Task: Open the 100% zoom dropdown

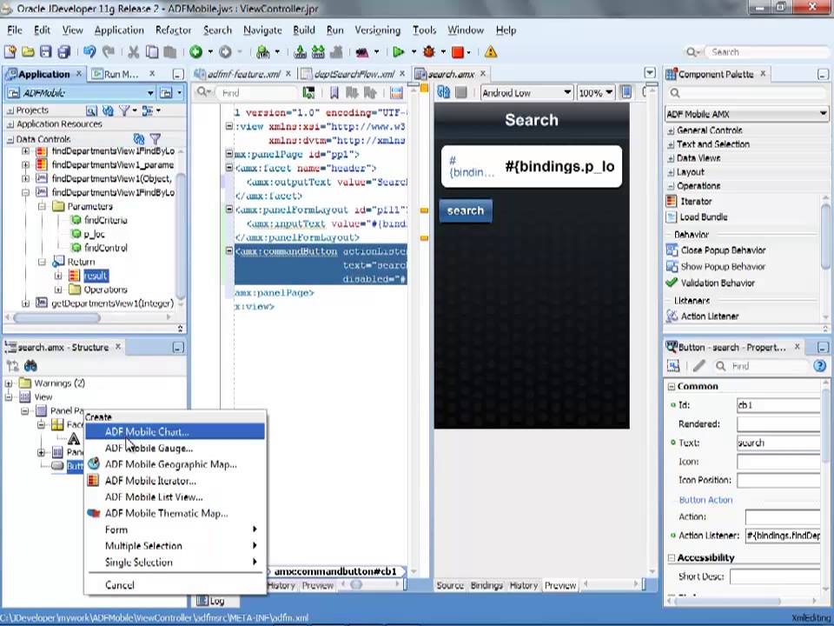Action: pyautogui.click(x=608, y=93)
